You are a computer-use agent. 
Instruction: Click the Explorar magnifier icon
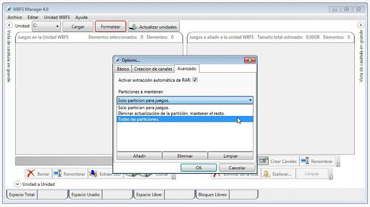point(267,174)
